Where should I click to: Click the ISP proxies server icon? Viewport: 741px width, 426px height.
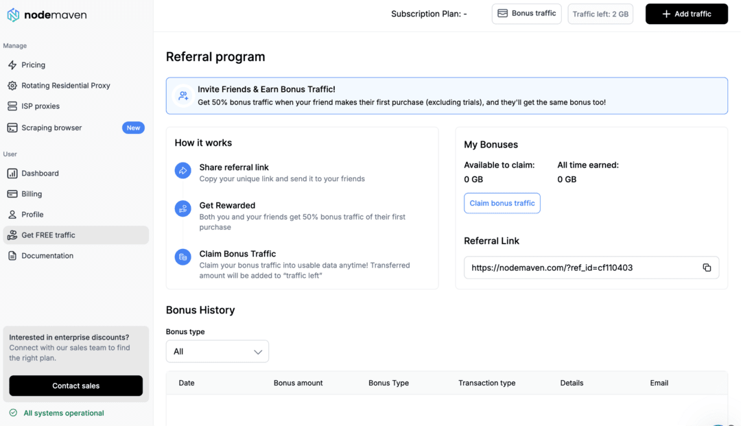12,106
